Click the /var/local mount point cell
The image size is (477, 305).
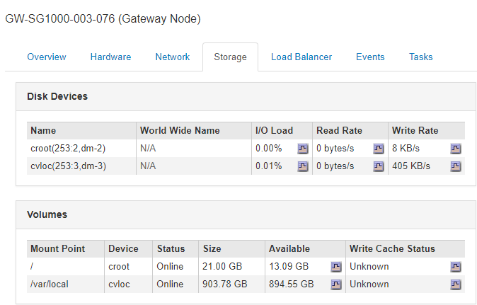point(50,284)
